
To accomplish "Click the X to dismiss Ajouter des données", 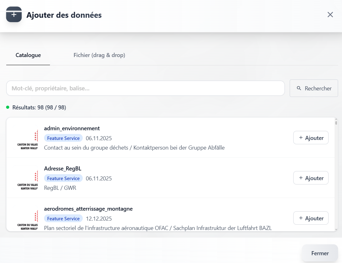I will coord(330,14).
